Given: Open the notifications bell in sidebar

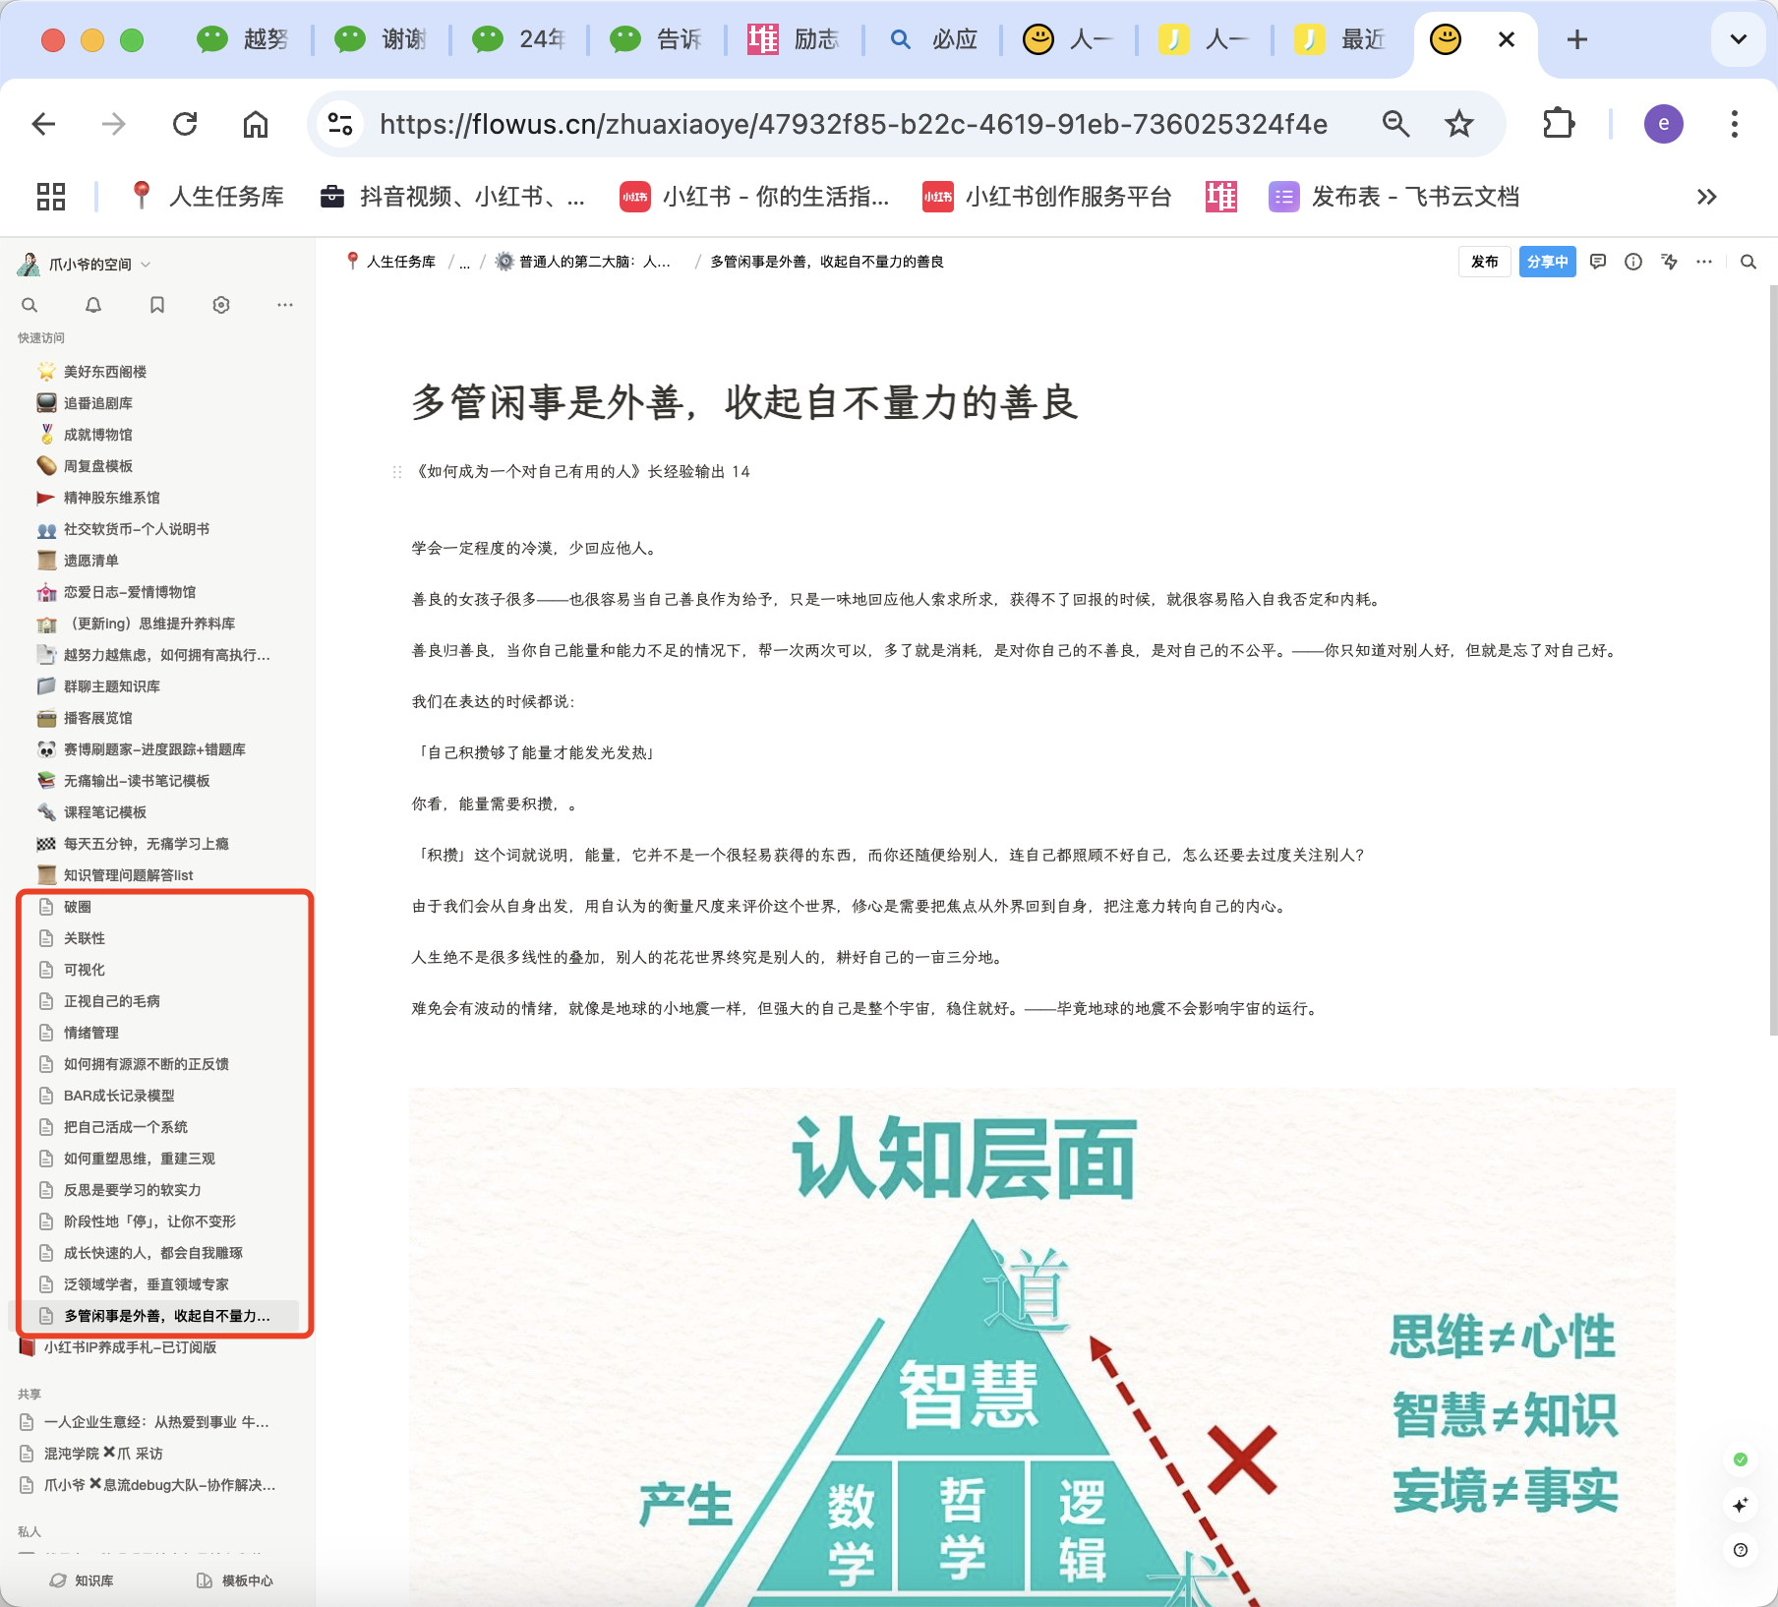Looking at the screenshot, I should 93,305.
